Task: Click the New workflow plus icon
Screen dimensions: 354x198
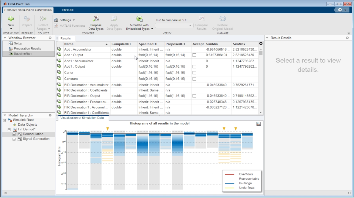Action: pyautogui.click(x=11, y=19)
